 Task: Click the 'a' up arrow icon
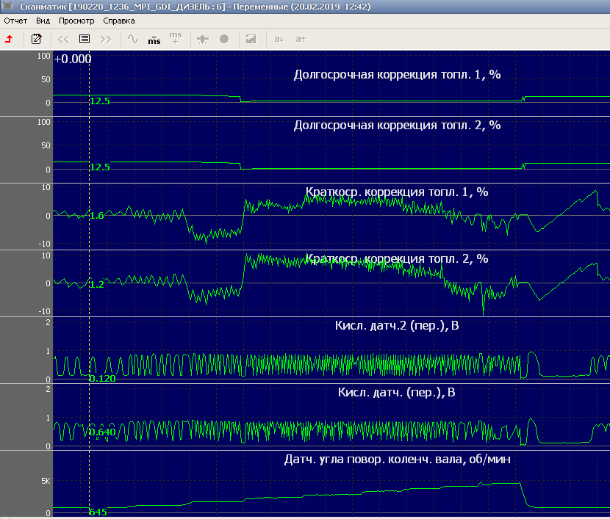point(301,39)
